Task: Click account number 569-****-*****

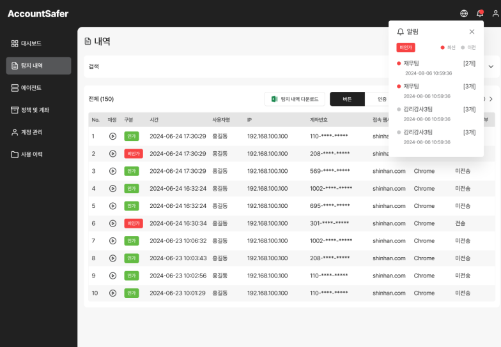Action: 330,171
